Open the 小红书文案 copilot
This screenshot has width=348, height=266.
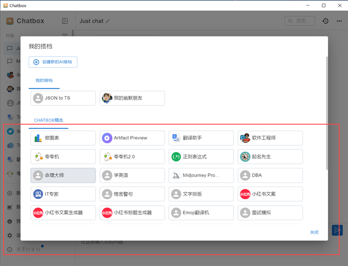click(270, 194)
